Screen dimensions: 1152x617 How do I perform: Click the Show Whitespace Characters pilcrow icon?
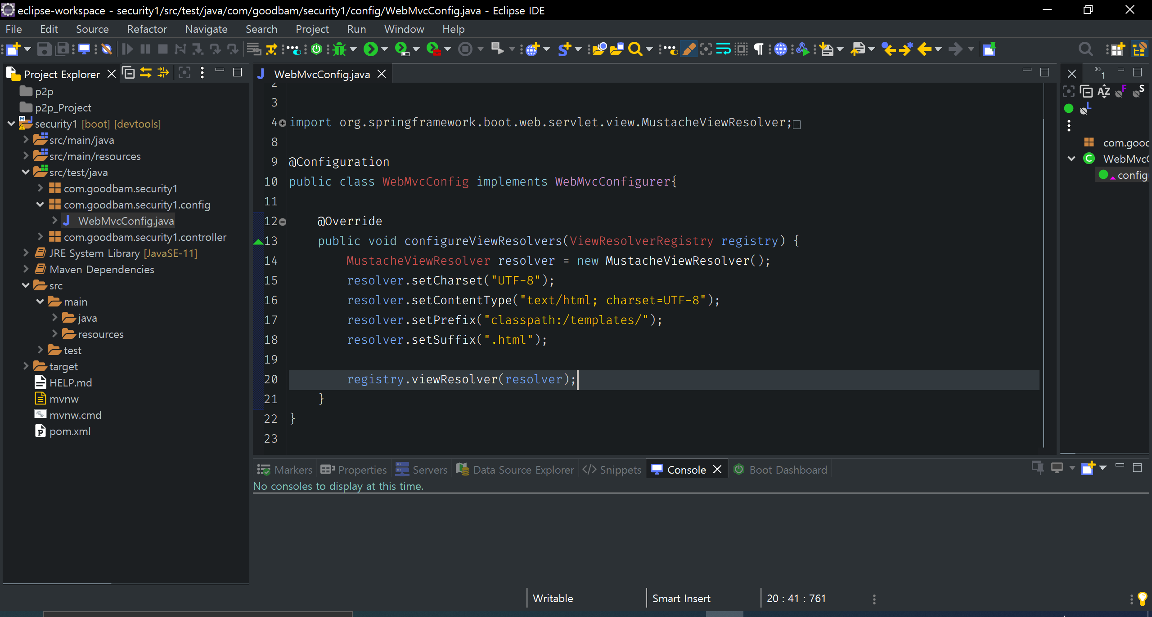tap(759, 49)
